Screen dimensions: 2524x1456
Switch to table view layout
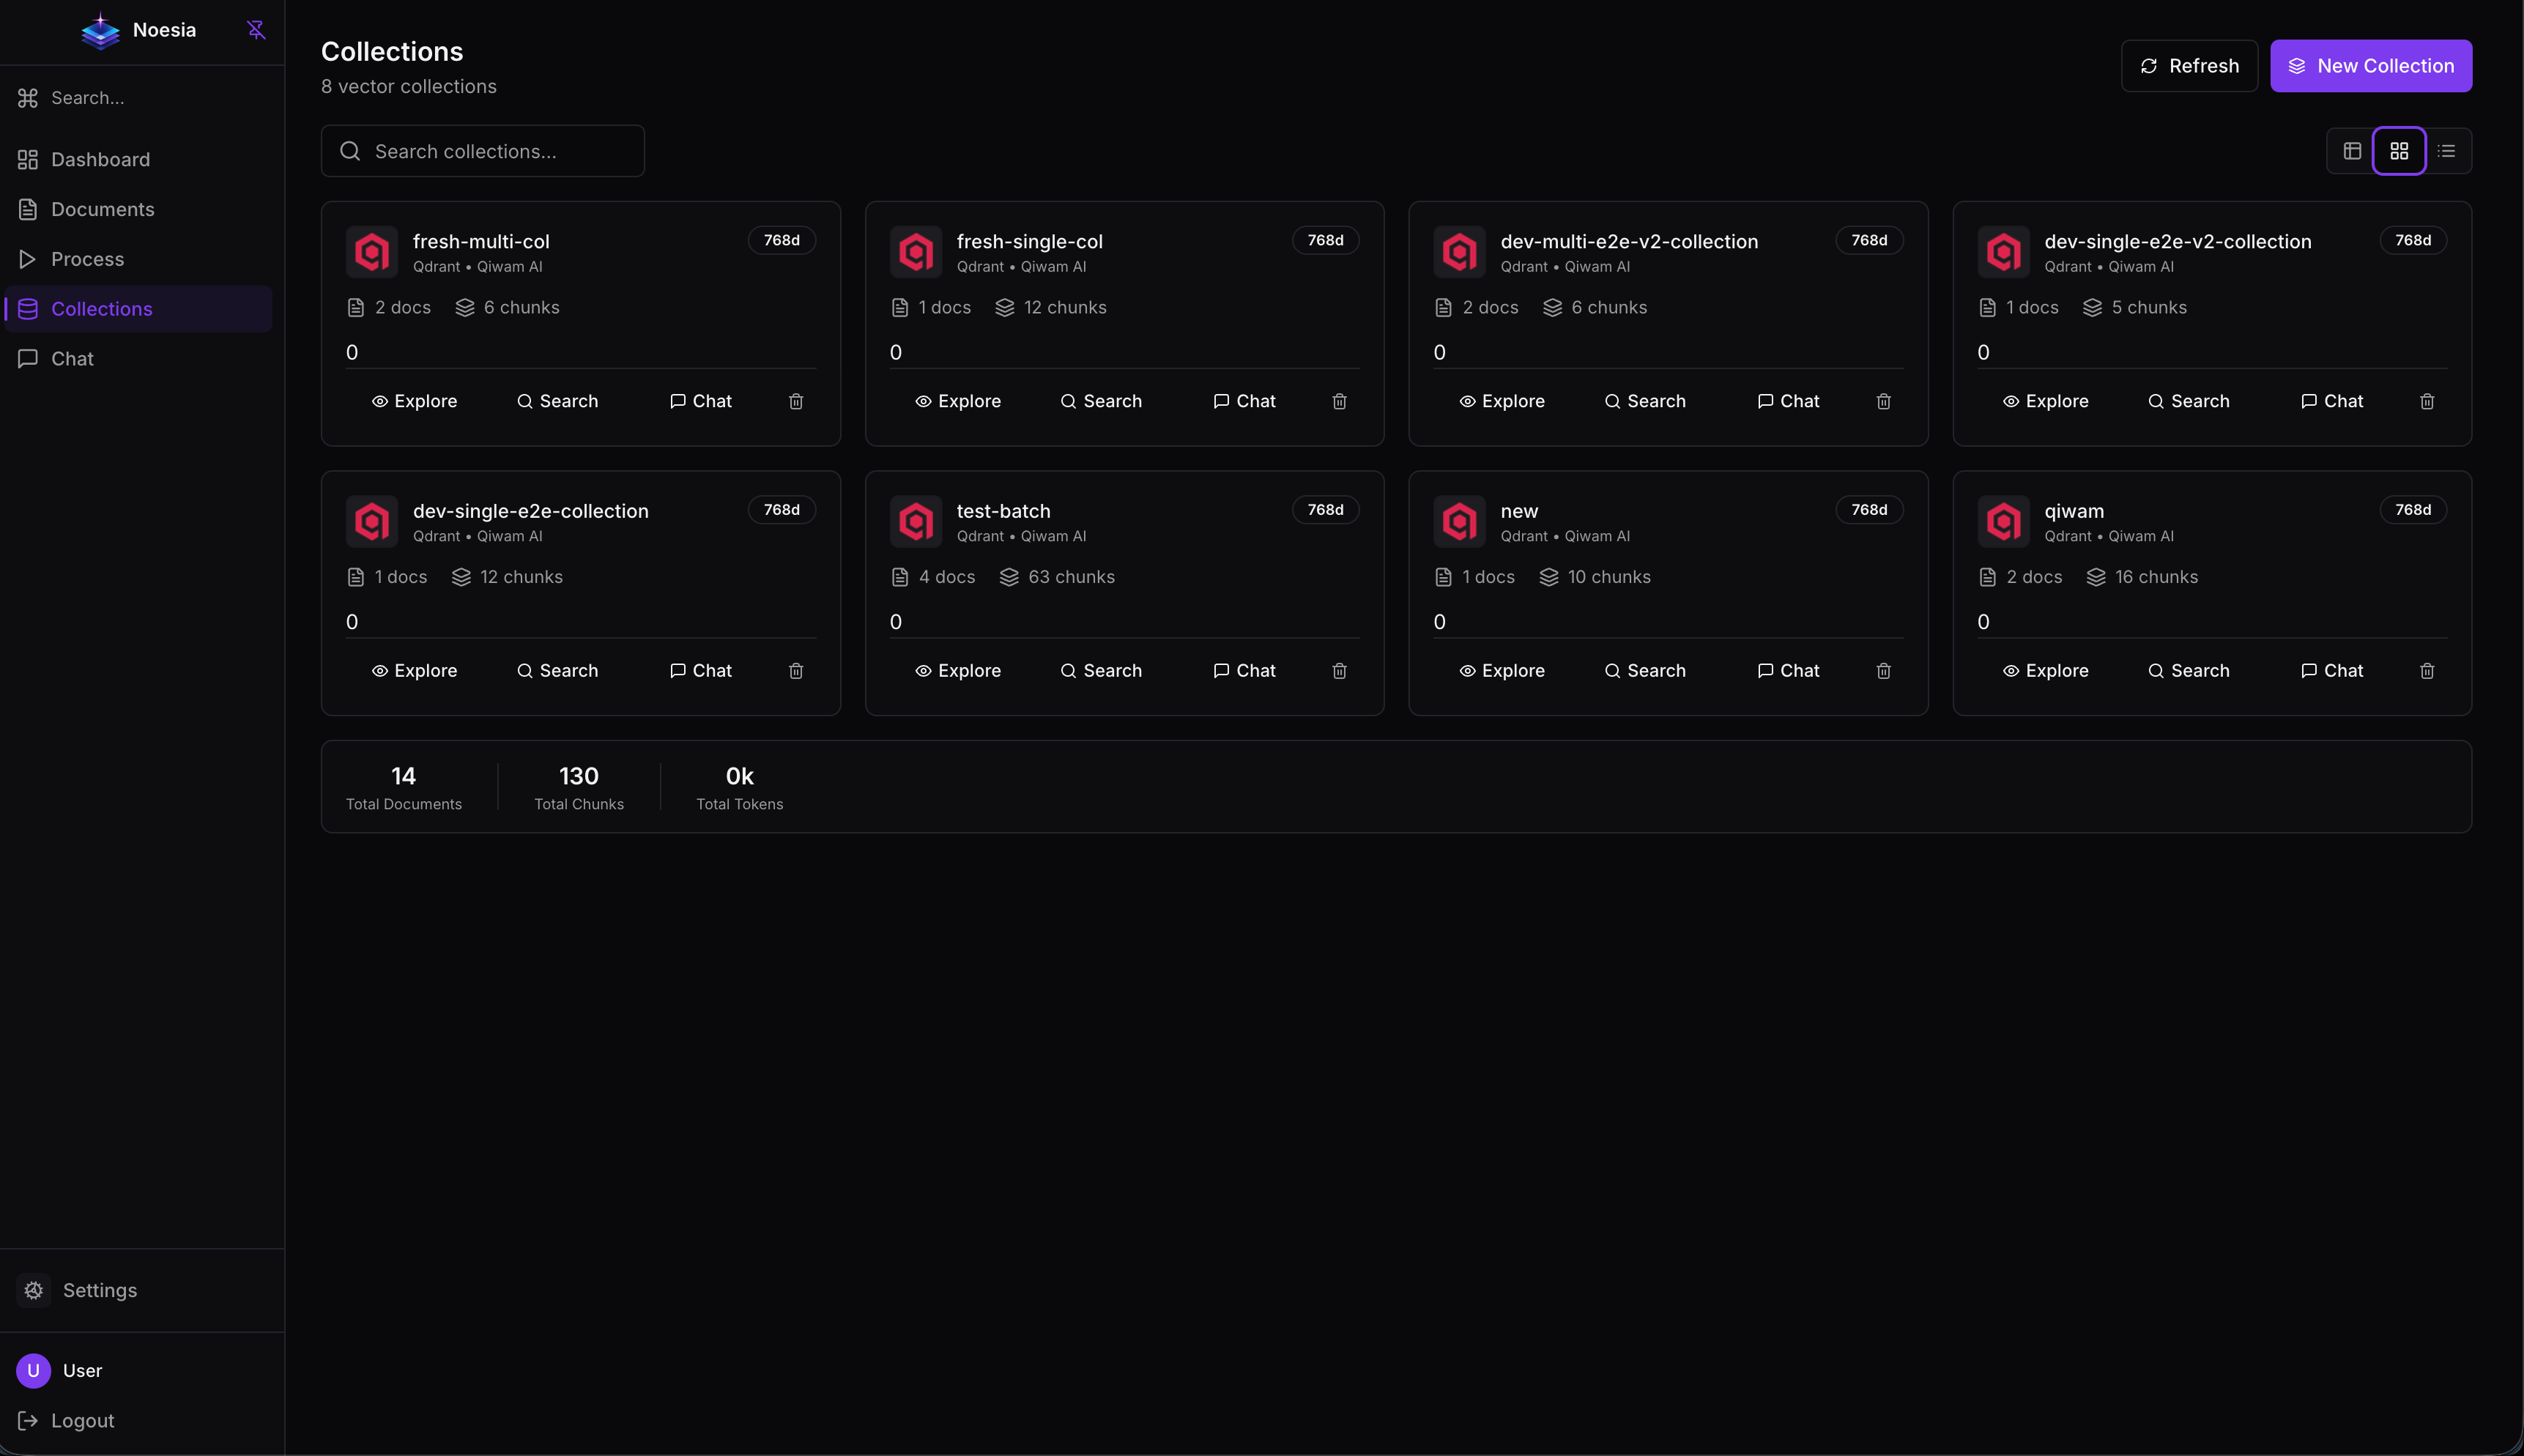click(2351, 150)
